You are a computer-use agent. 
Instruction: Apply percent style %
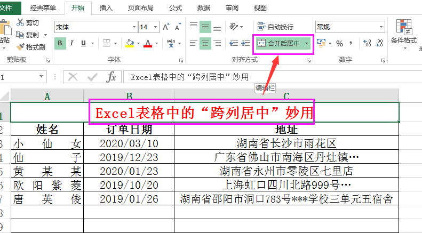[340, 43]
